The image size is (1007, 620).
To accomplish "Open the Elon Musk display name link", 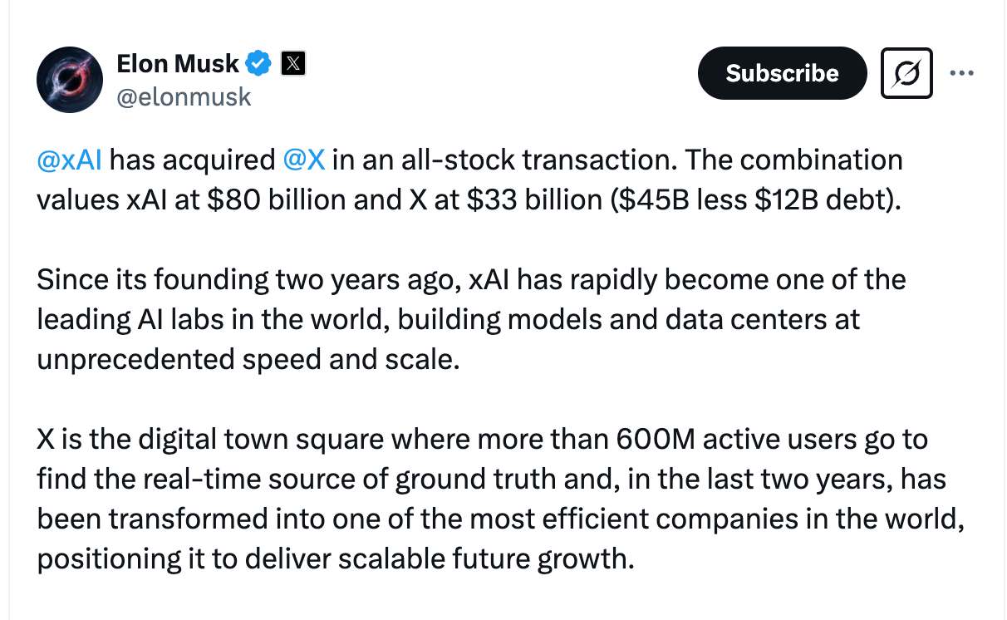I will (178, 62).
